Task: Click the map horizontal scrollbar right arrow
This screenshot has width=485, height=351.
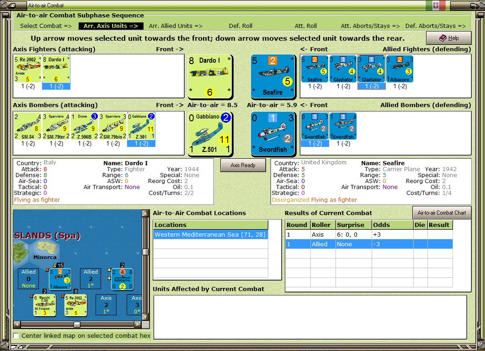Action: coord(138,324)
